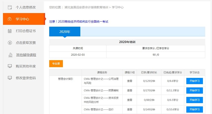Click the 课程名称 column header

click(x=102, y=72)
